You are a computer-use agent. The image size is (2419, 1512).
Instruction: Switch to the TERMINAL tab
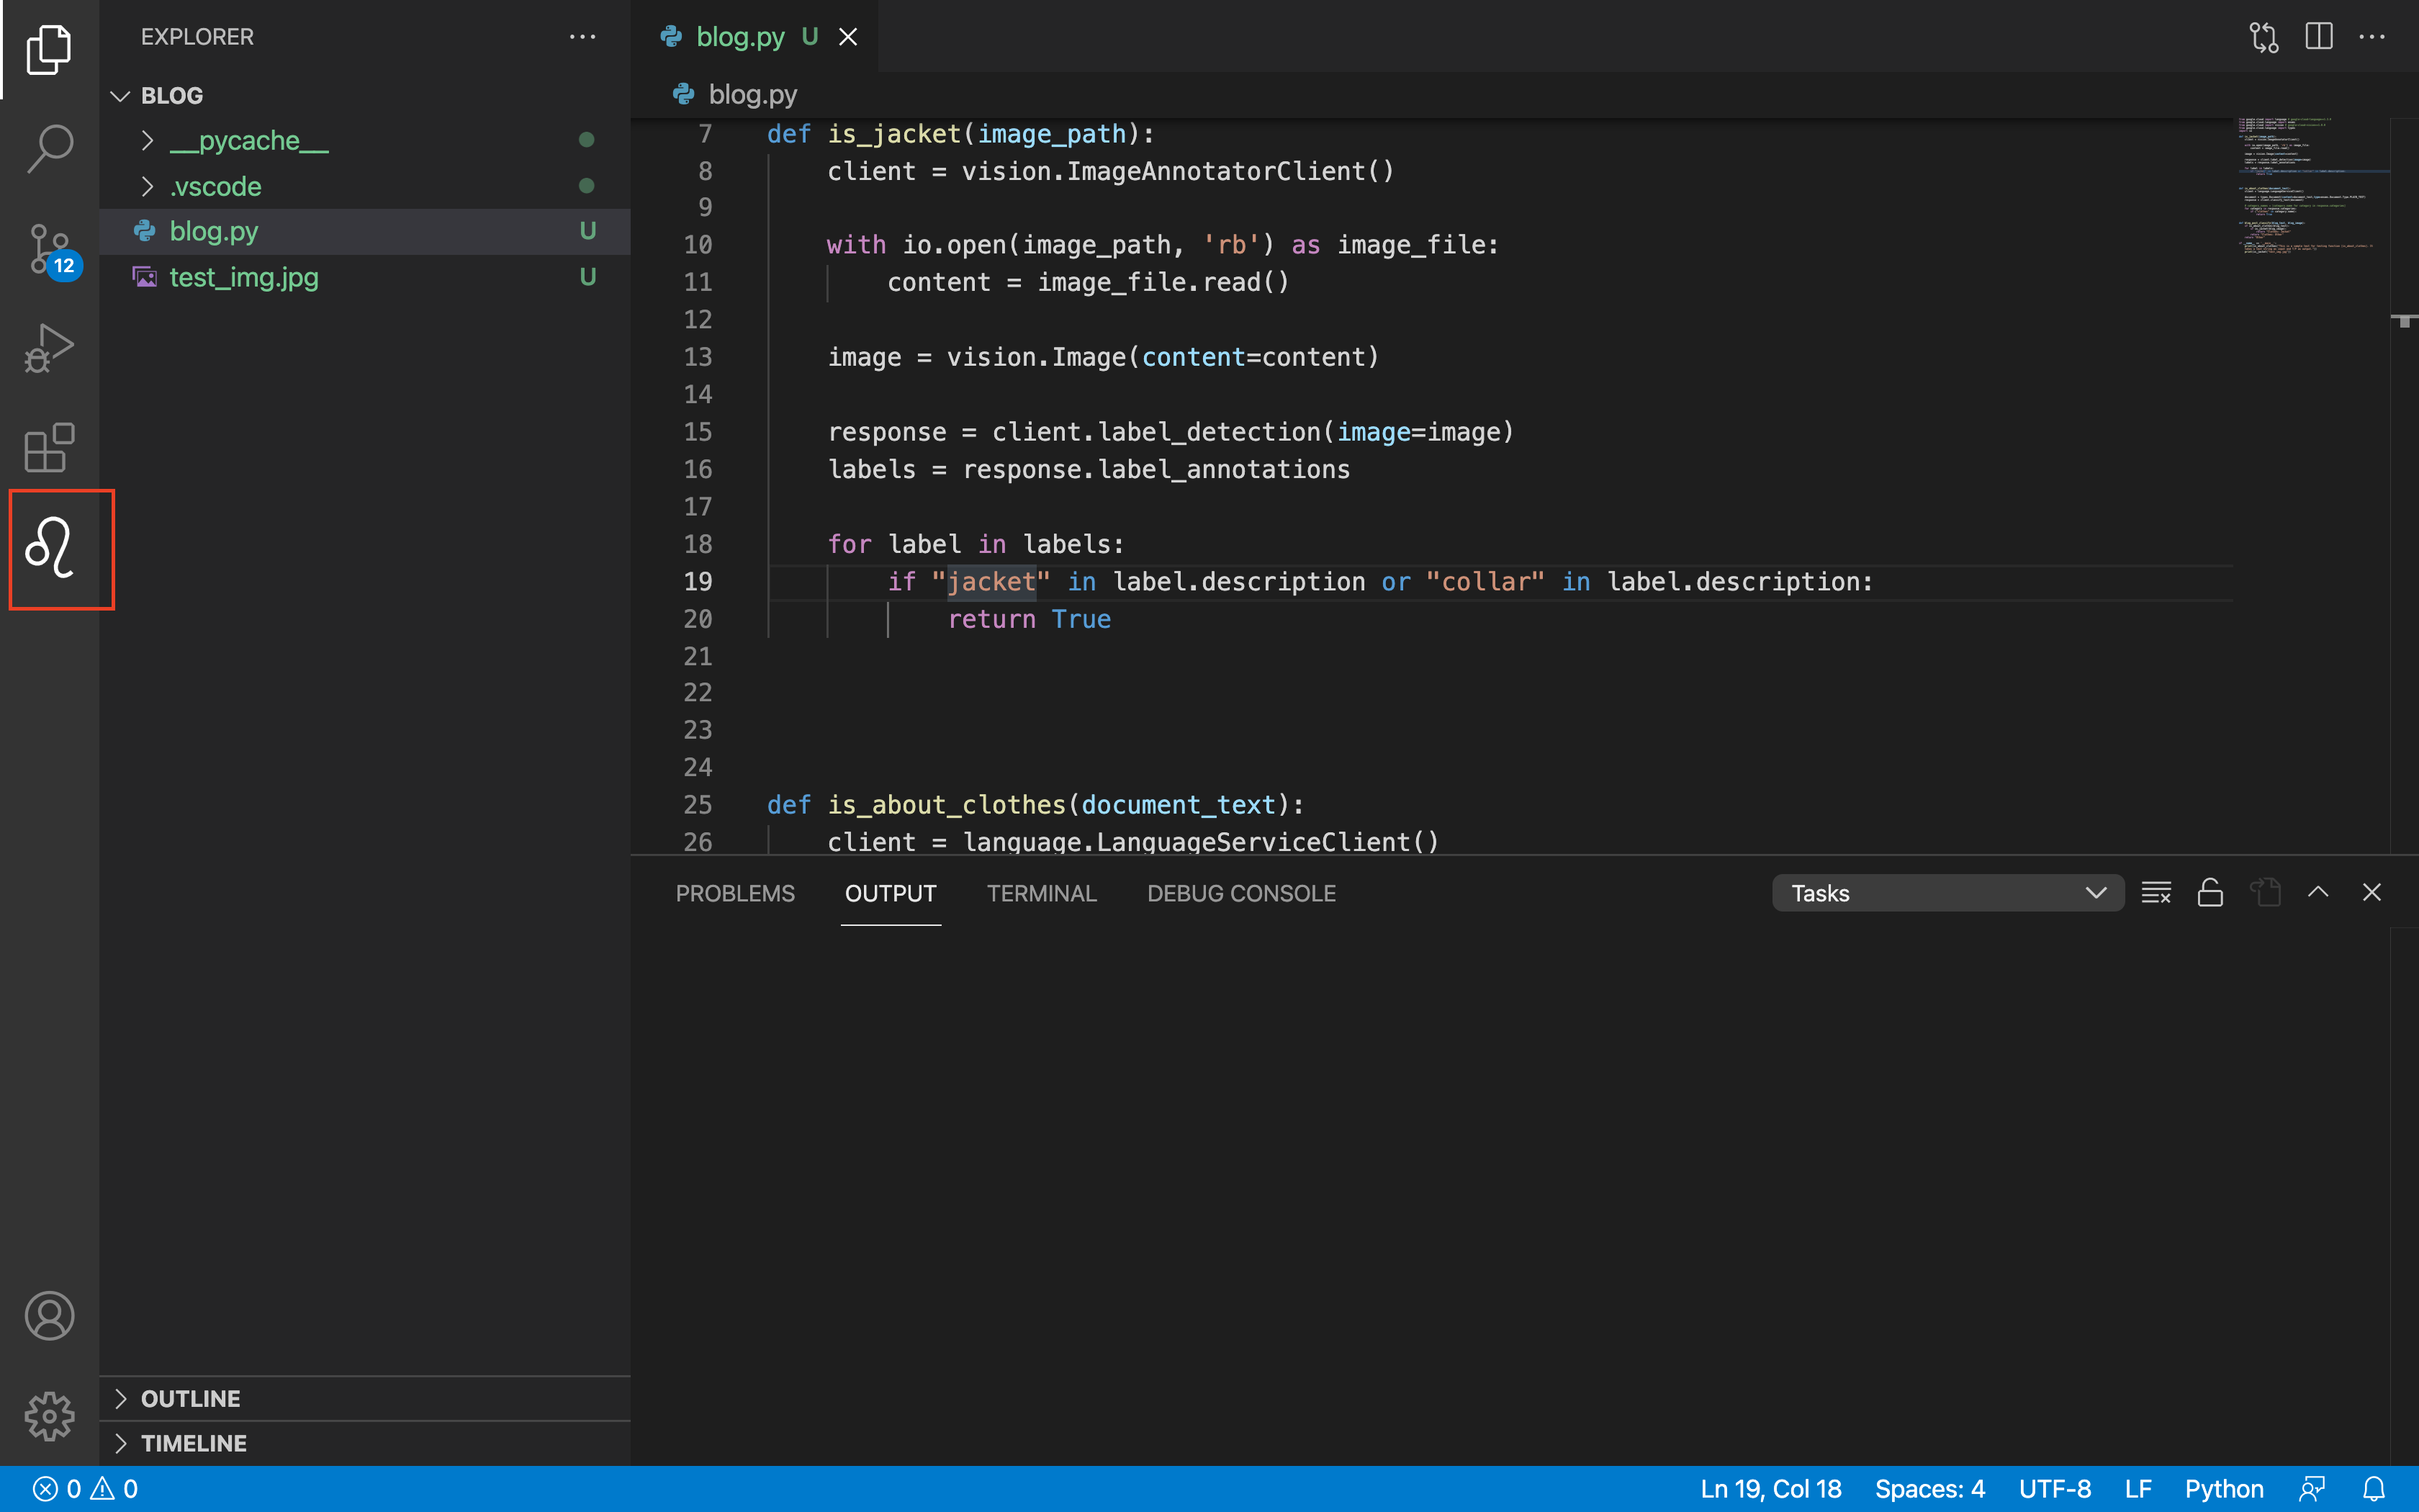click(1042, 893)
